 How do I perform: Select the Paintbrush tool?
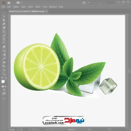[4, 35]
